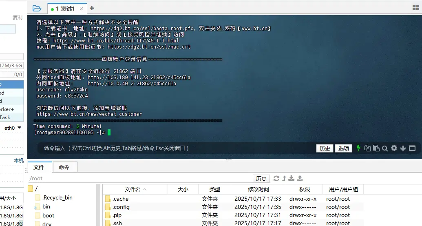This screenshot has width=422, height=226.
Task: Click the bin link-folder icon in tree
Action: coord(38,206)
